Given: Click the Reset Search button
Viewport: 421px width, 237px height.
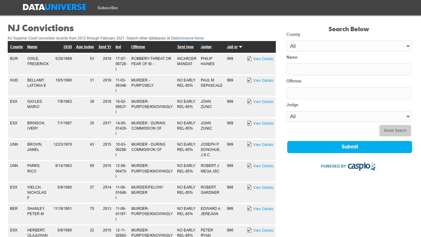Looking at the screenshot, I should tap(395, 131).
